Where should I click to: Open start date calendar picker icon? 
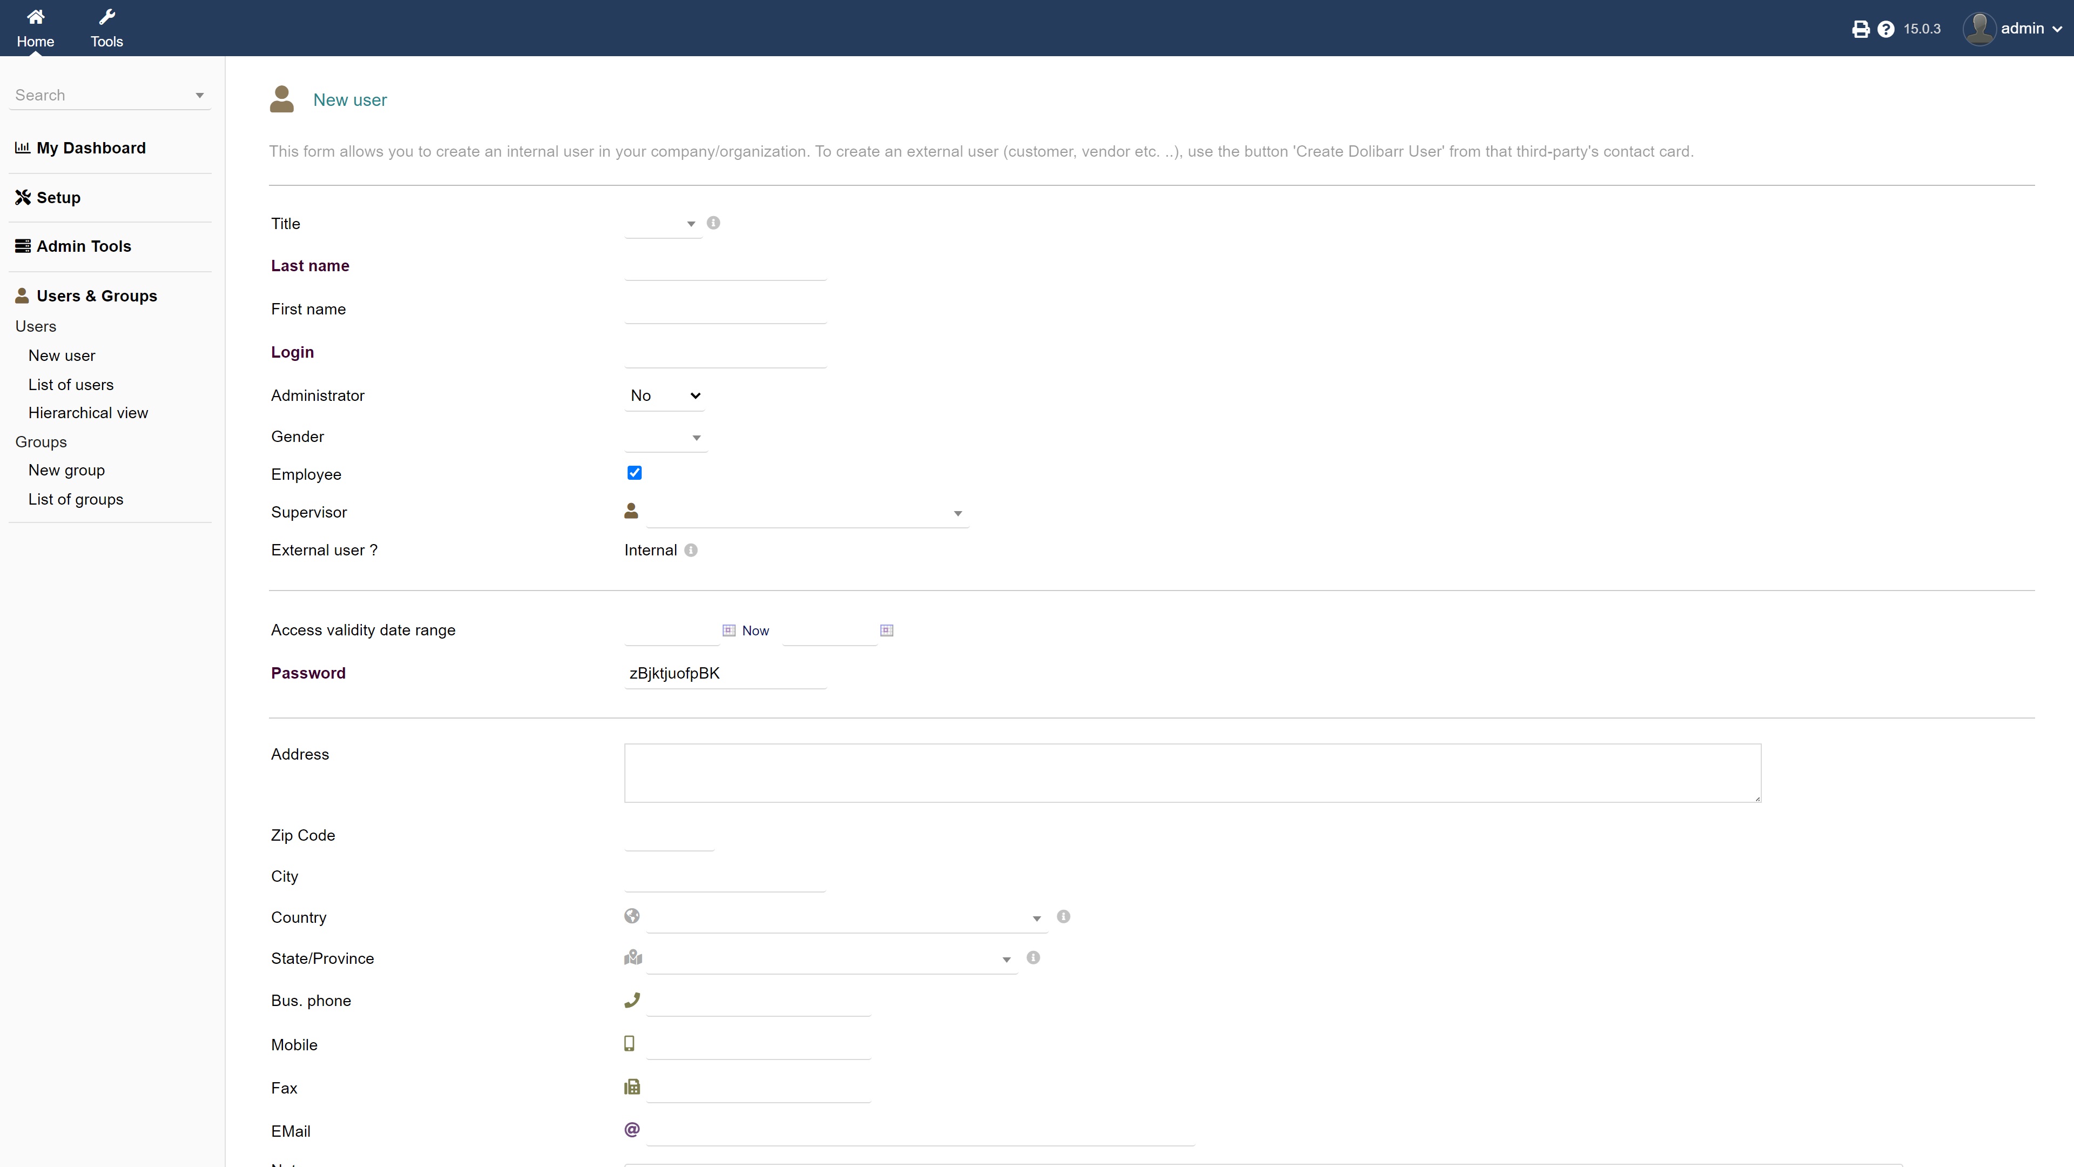coord(729,631)
